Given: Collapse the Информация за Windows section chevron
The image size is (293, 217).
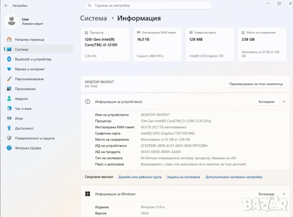Looking at the screenshot, I should 284,194.
